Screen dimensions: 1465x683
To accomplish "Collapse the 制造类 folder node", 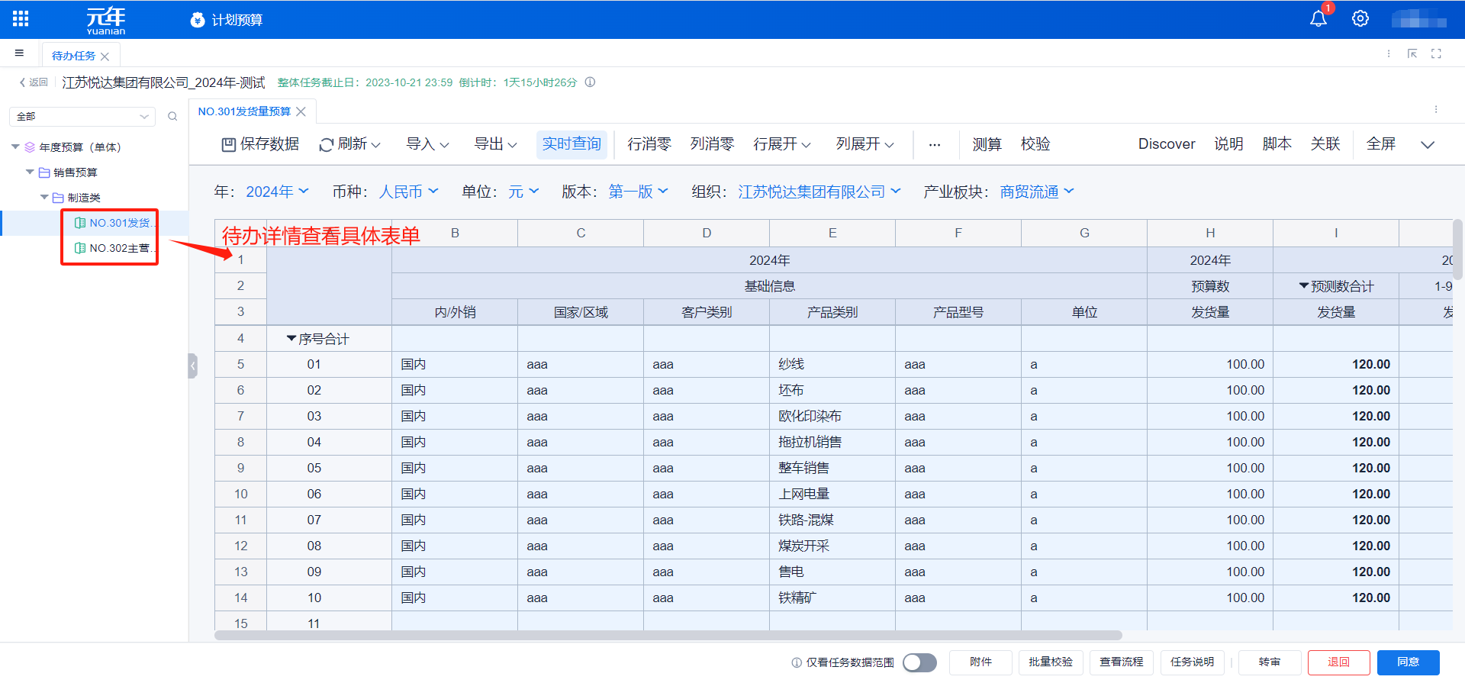I will pyautogui.click(x=44, y=198).
